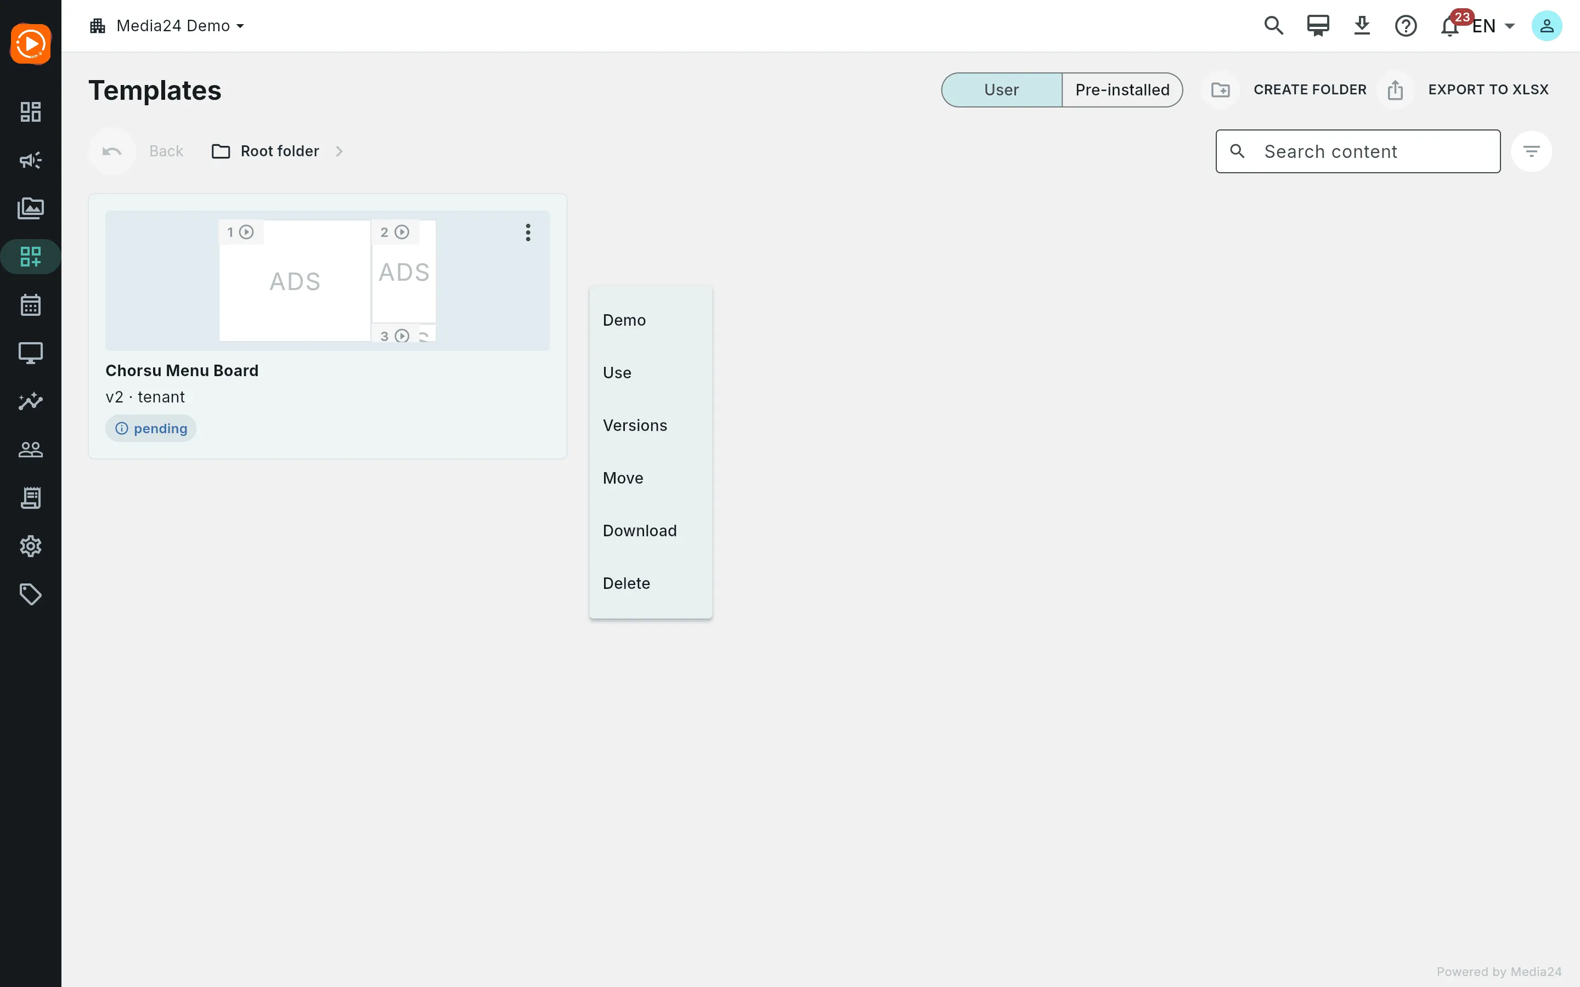Open the settings gear icon
This screenshot has height=987, width=1580.
pyautogui.click(x=31, y=546)
